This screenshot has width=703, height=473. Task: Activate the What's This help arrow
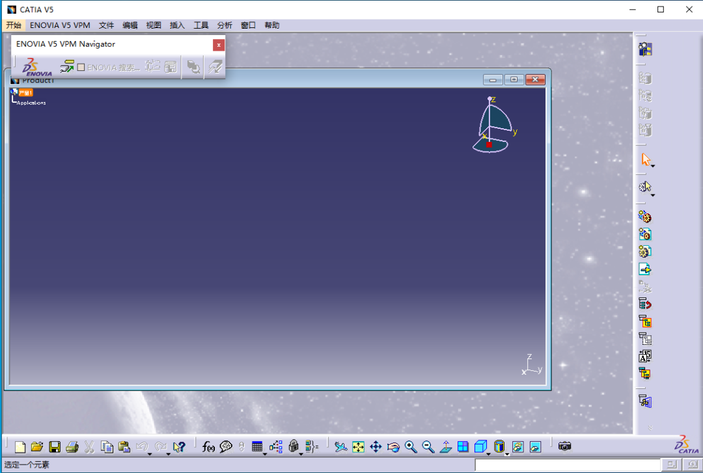(179, 446)
